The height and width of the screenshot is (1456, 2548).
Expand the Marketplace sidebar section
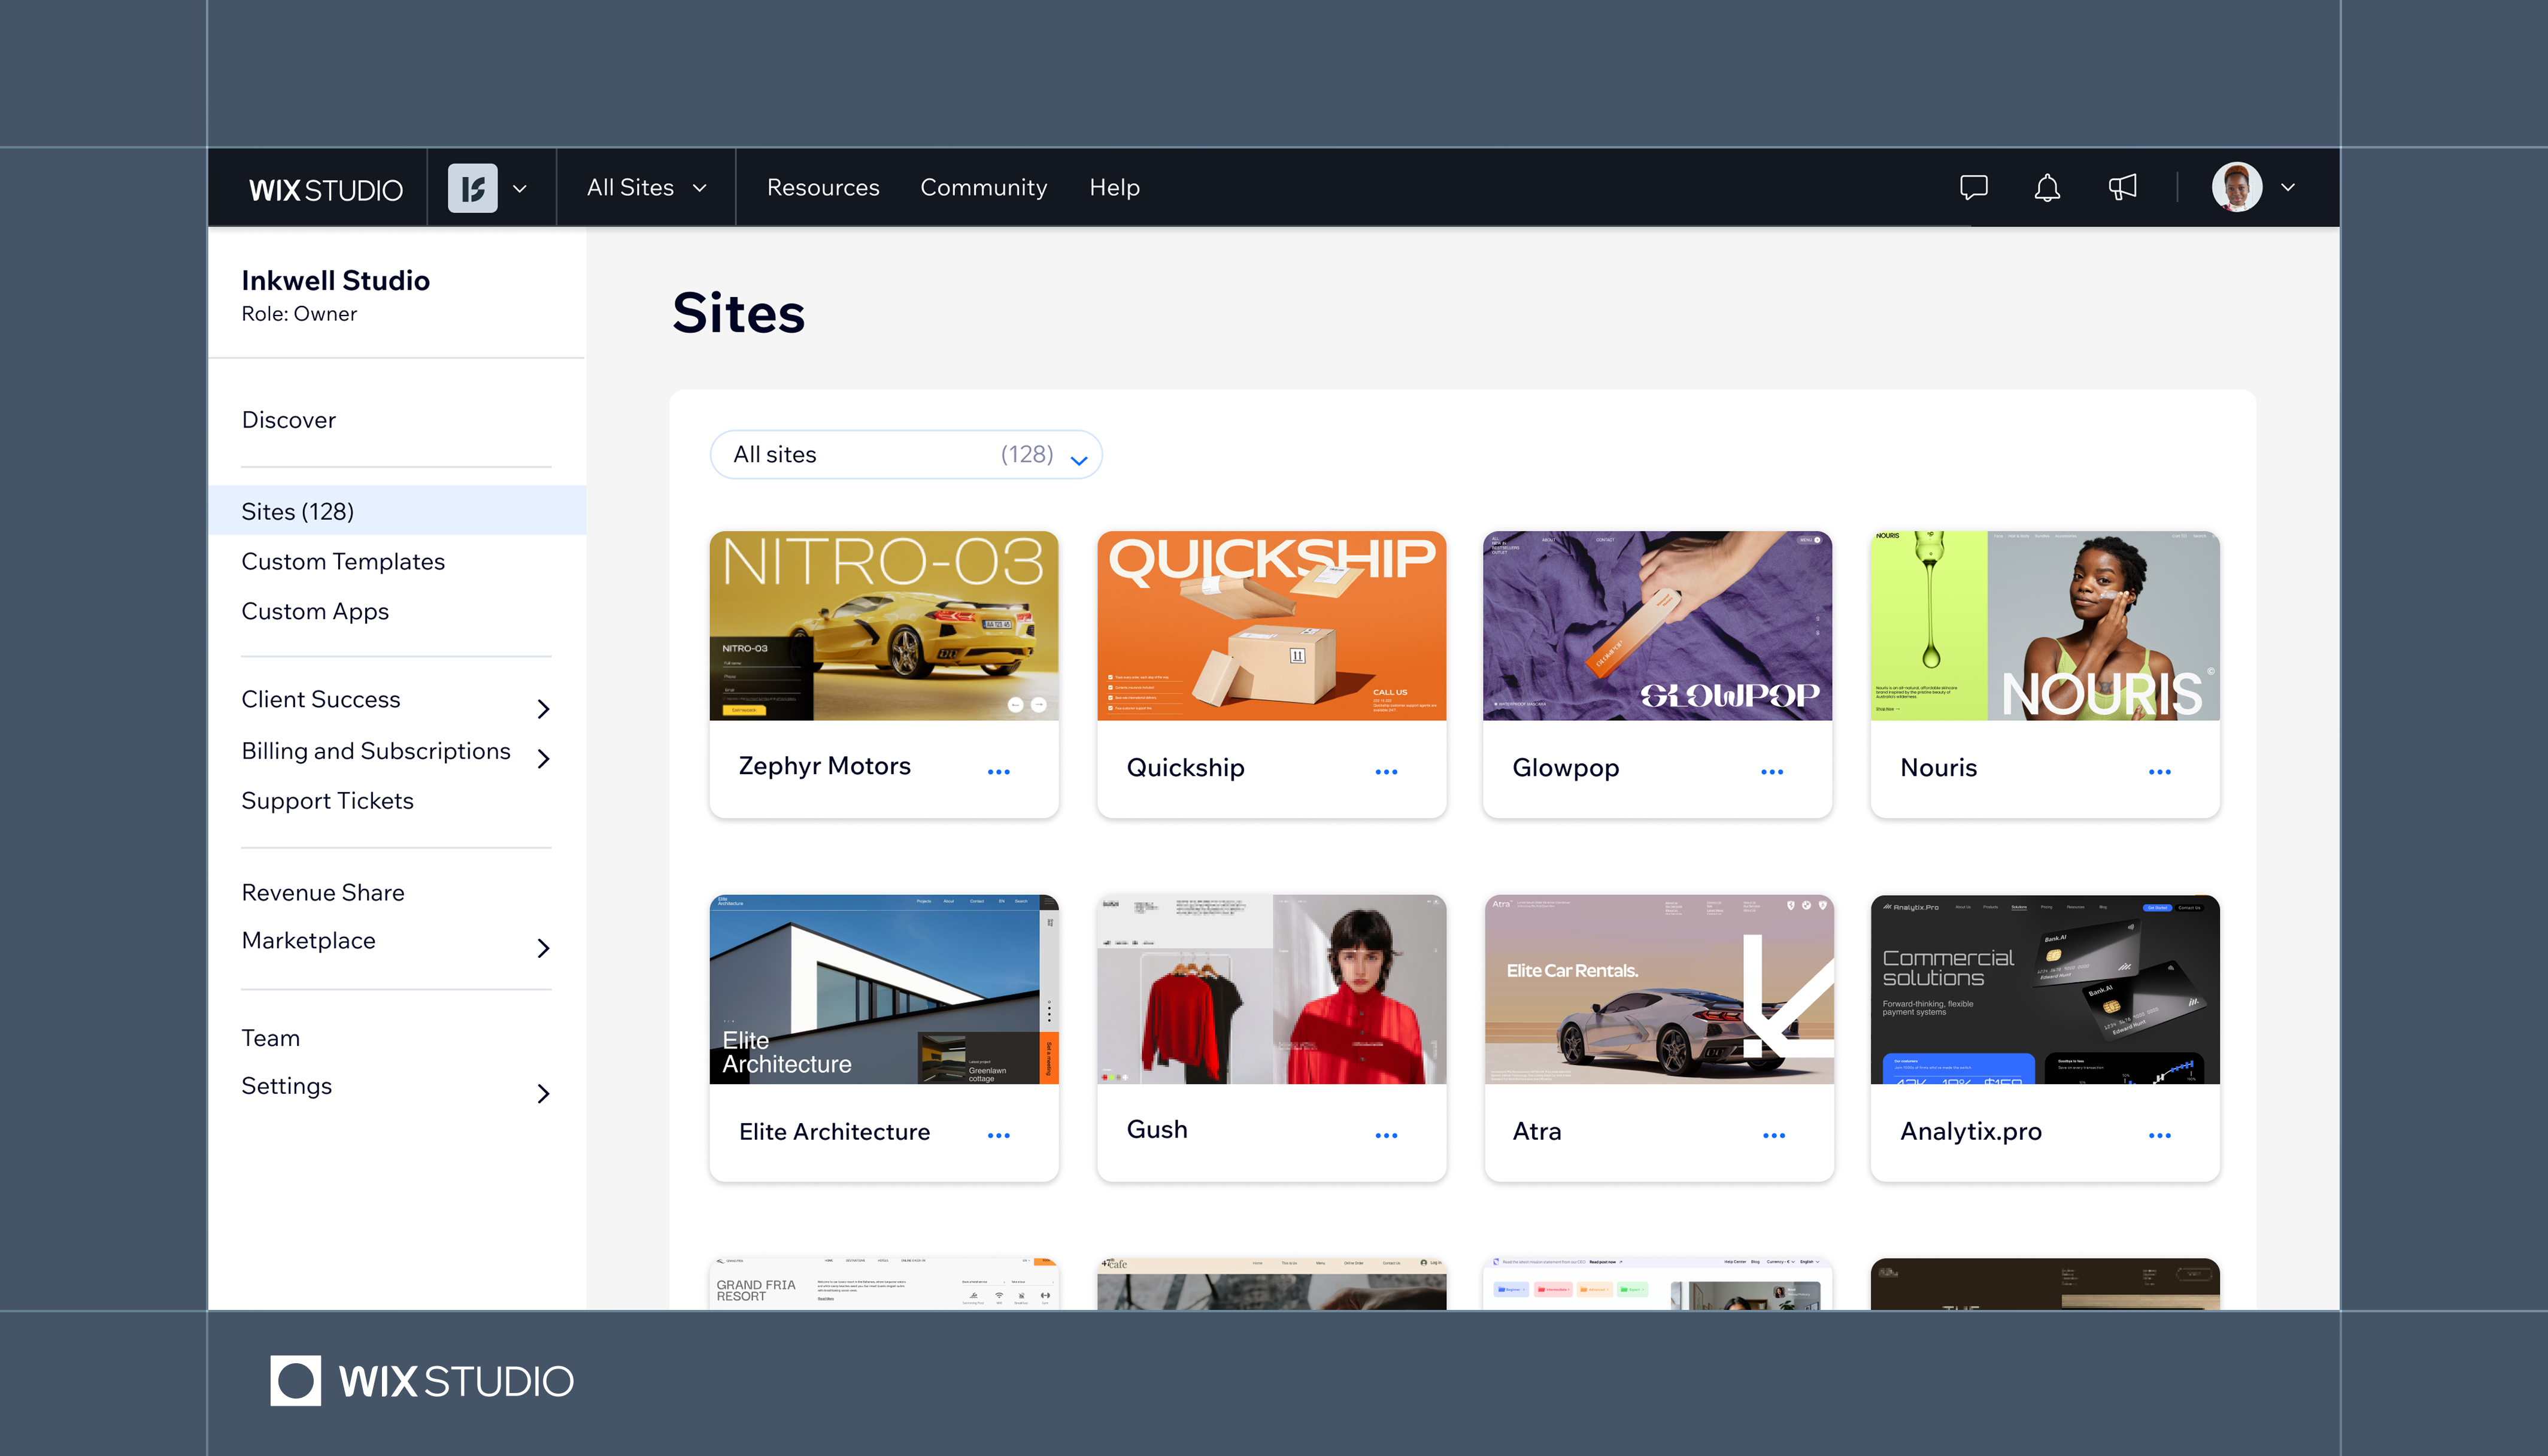point(543,948)
